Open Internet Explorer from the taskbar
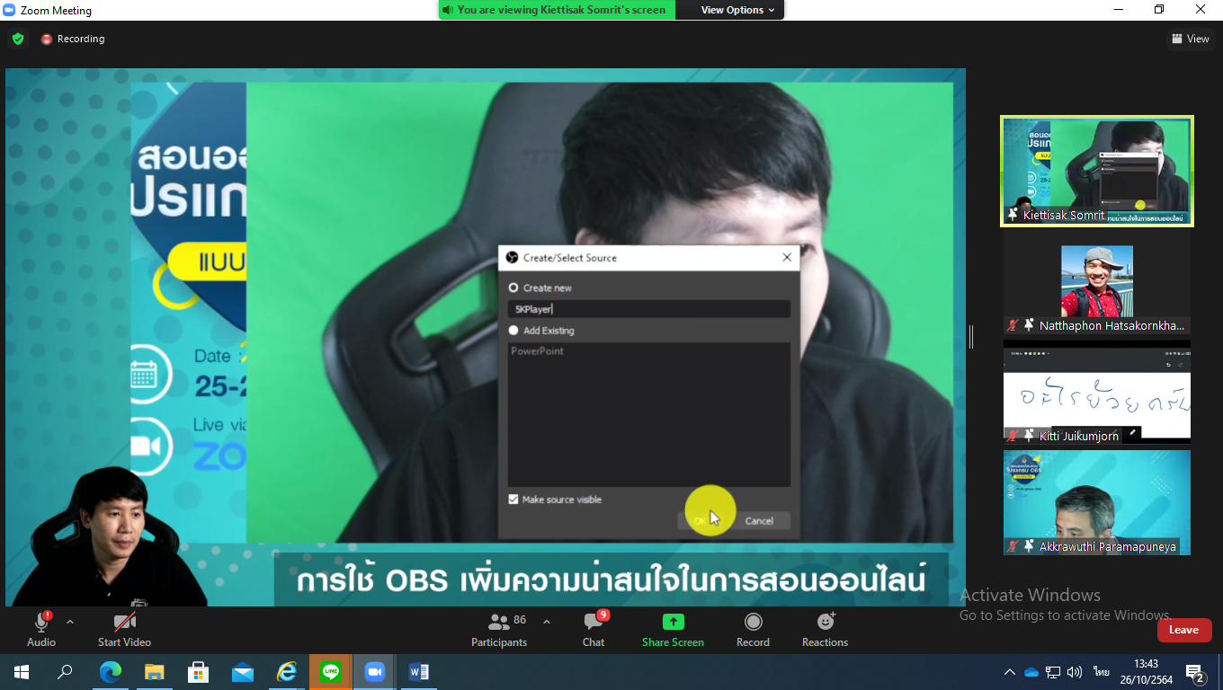This screenshot has width=1223, height=690. pos(286,672)
